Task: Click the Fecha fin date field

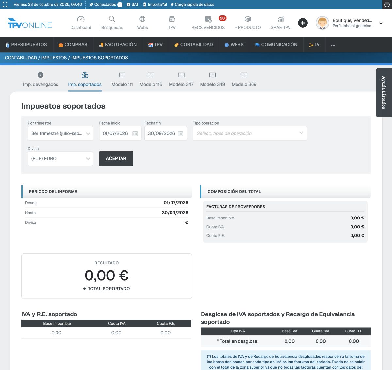Action: (166, 133)
